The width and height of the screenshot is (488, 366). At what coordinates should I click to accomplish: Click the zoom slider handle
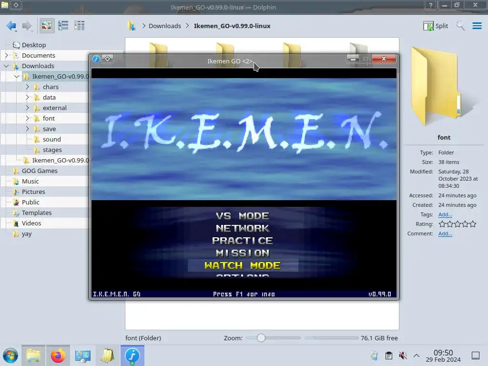(261, 338)
